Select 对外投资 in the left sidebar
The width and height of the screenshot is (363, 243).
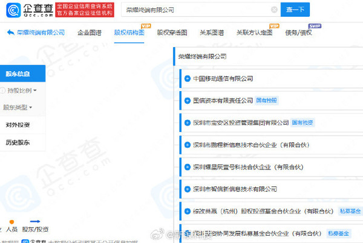(18, 125)
